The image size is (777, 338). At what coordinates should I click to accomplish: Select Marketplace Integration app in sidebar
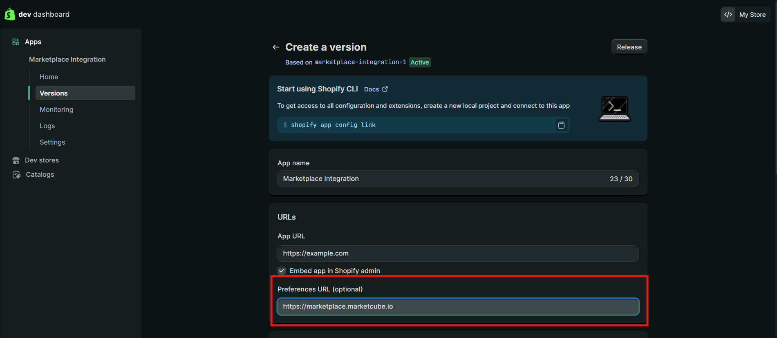pyautogui.click(x=67, y=59)
